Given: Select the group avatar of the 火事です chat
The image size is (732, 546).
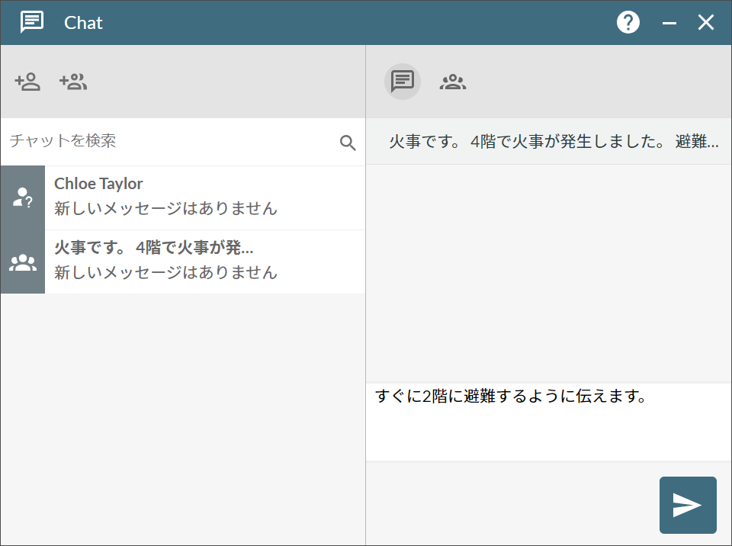Looking at the screenshot, I should pos(22,262).
